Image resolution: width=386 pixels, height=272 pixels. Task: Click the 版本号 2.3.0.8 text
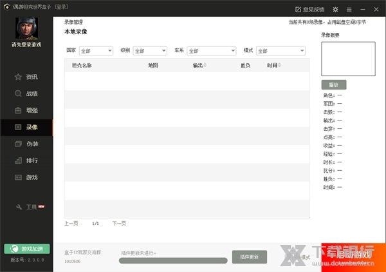(27, 260)
